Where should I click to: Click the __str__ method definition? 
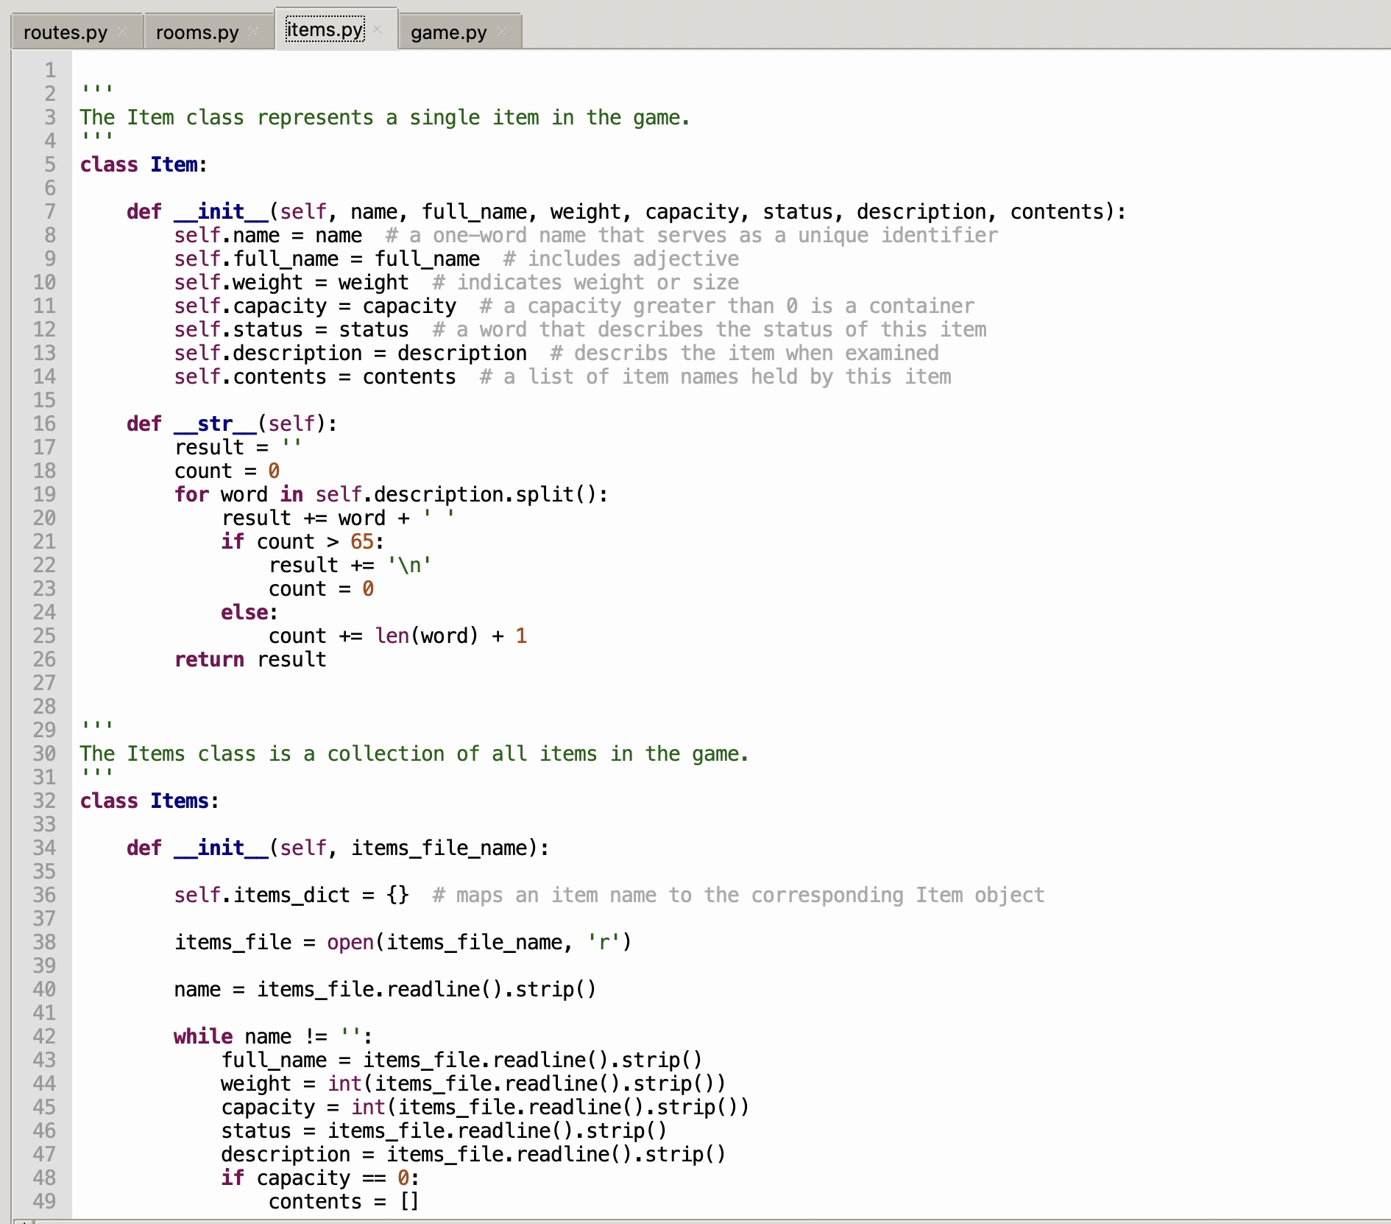point(211,423)
